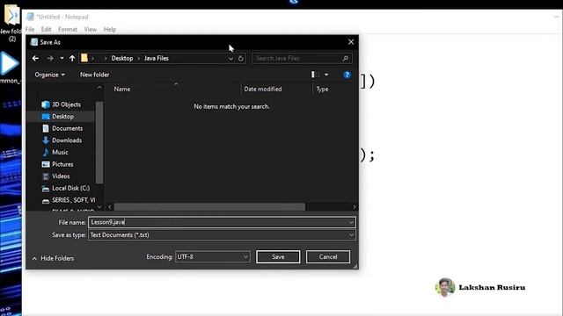Open Downloads in navigation pane
The height and width of the screenshot is (316, 563).
point(67,140)
